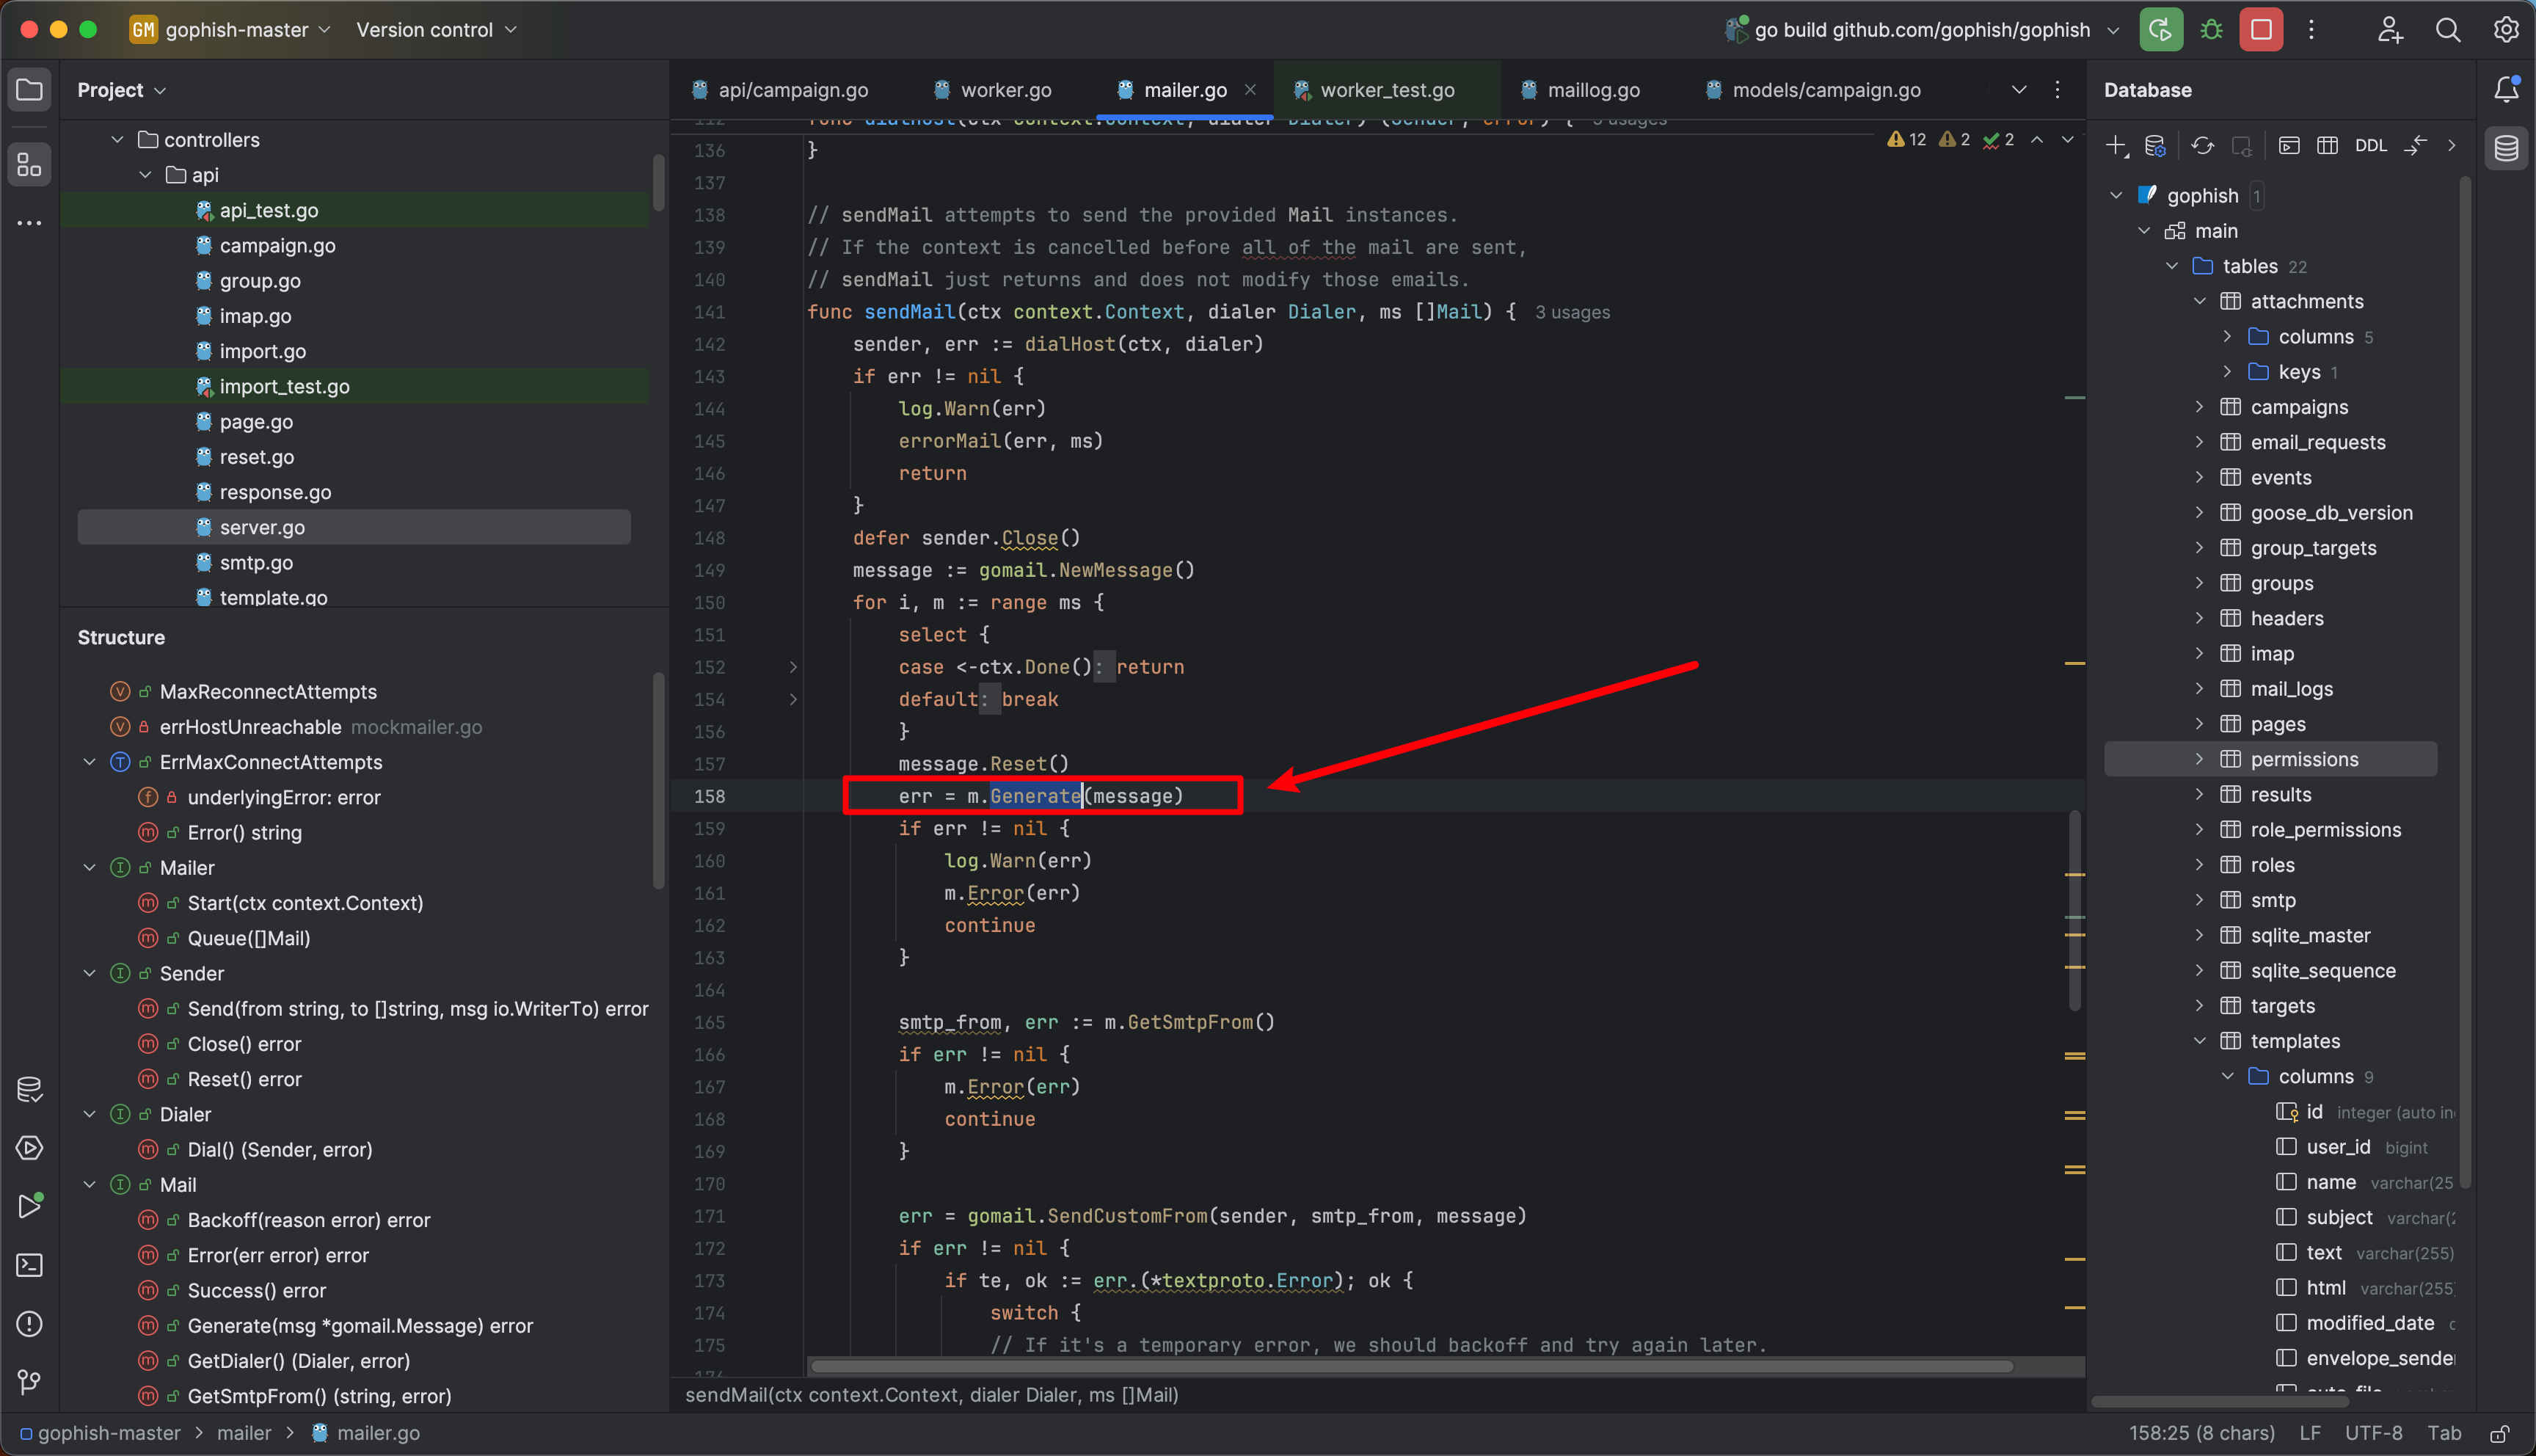Click the jump to source icon in Database toolbar
2536x1456 pixels.
(2415, 146)
